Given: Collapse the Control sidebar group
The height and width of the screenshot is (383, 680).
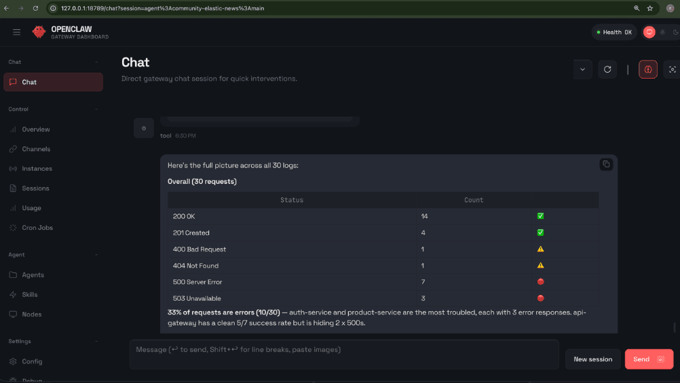Looking at the screenshot, I should point(96,109).
